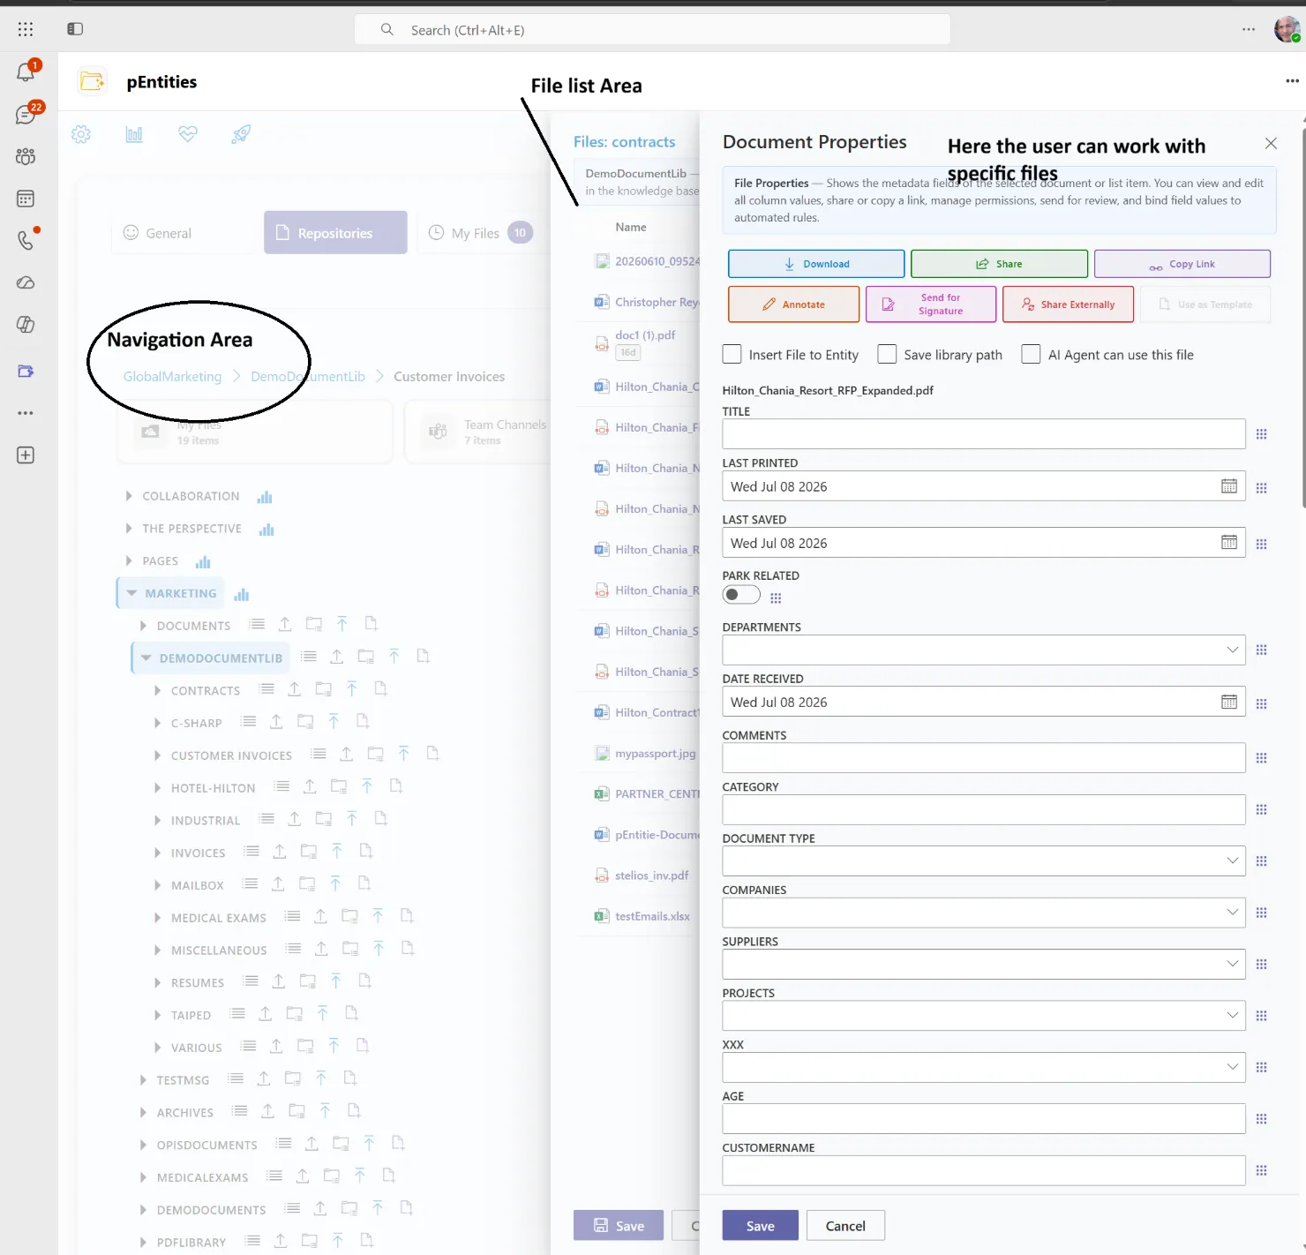Click the Search box at top
The height and width of the screenshot is (1255, 1306).
[x=653, y=30]
